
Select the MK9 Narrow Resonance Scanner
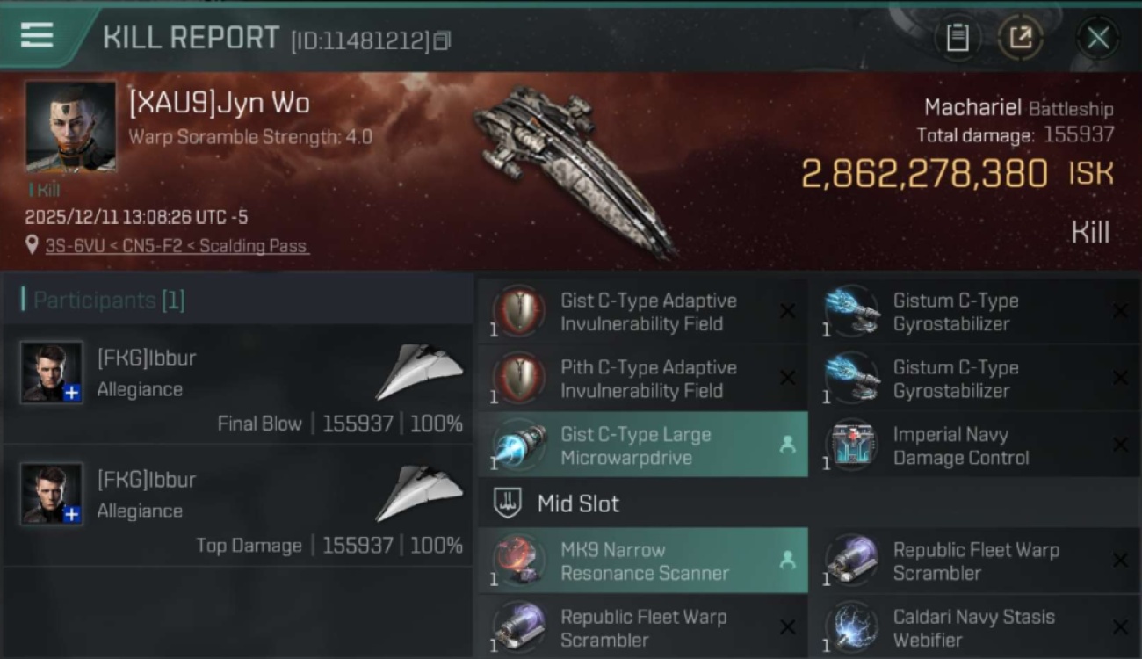click(642, 561)
